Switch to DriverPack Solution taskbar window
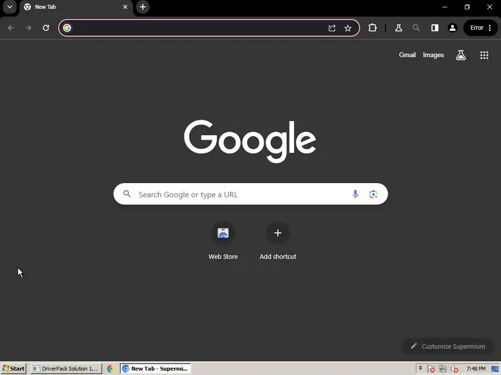Screen dimensions: 501x375 pyautogui.click(x=67, y=369)
